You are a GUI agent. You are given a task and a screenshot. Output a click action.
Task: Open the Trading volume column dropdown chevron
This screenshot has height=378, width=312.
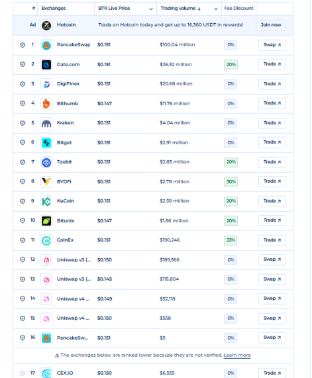coord(216,9)
